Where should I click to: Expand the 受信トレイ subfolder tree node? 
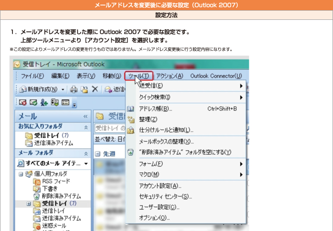(x=29, y=204)
